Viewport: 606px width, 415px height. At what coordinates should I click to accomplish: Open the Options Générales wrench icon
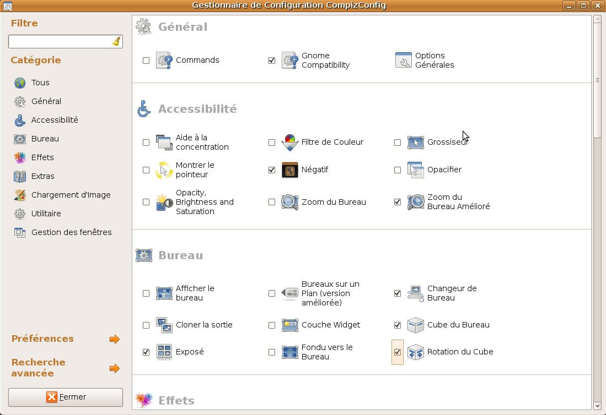(404, 60)
